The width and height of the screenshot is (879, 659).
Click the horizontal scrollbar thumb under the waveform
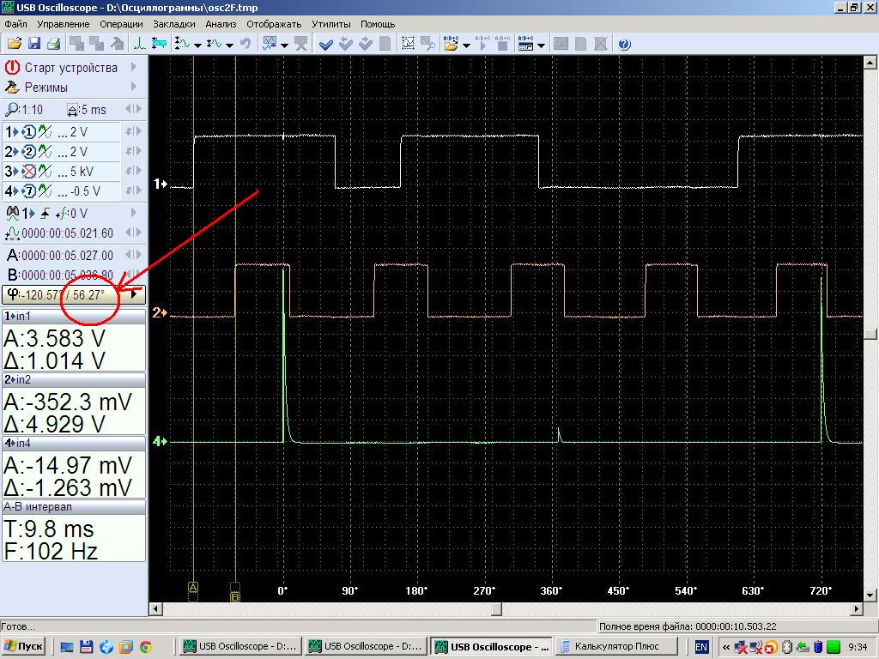click(496, 609)
